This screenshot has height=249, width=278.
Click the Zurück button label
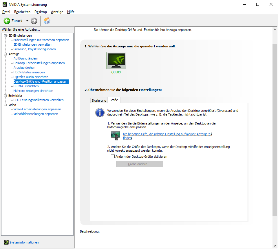coord(17,21)
